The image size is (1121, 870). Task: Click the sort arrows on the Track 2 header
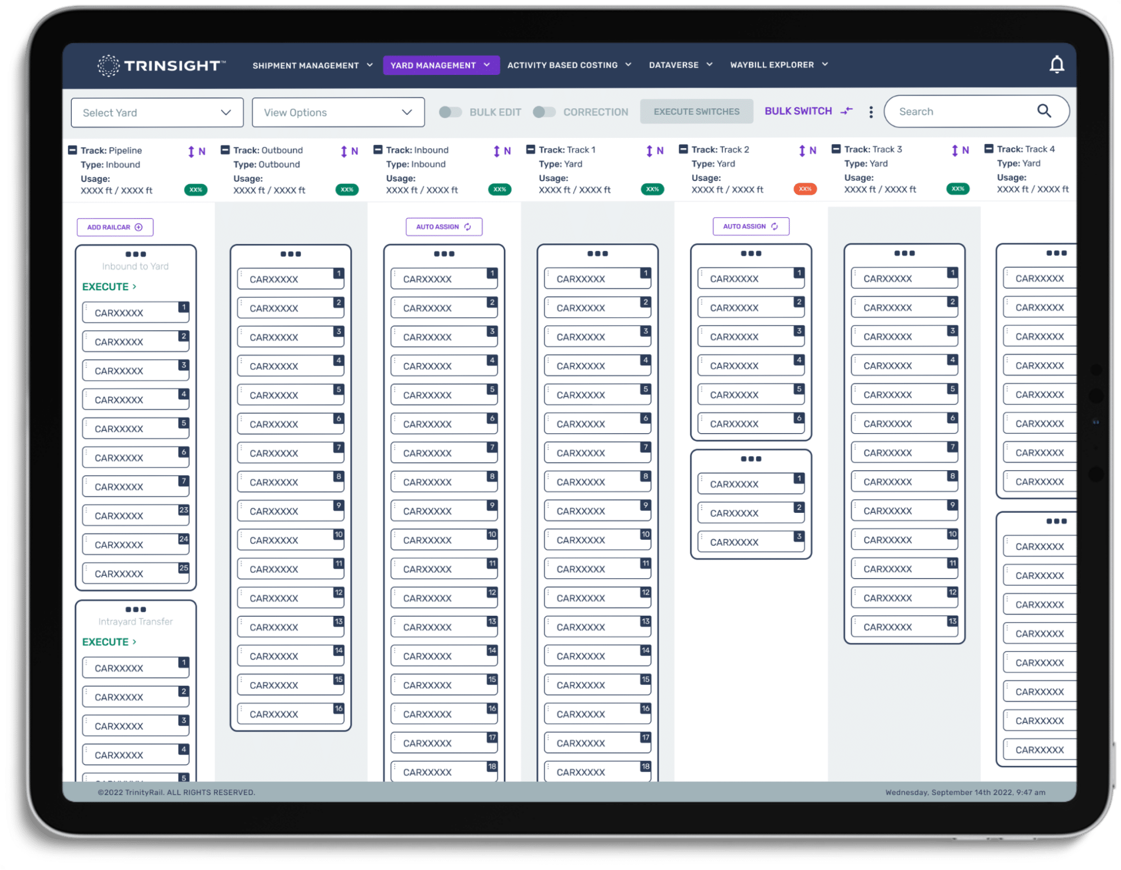point(802,150)
